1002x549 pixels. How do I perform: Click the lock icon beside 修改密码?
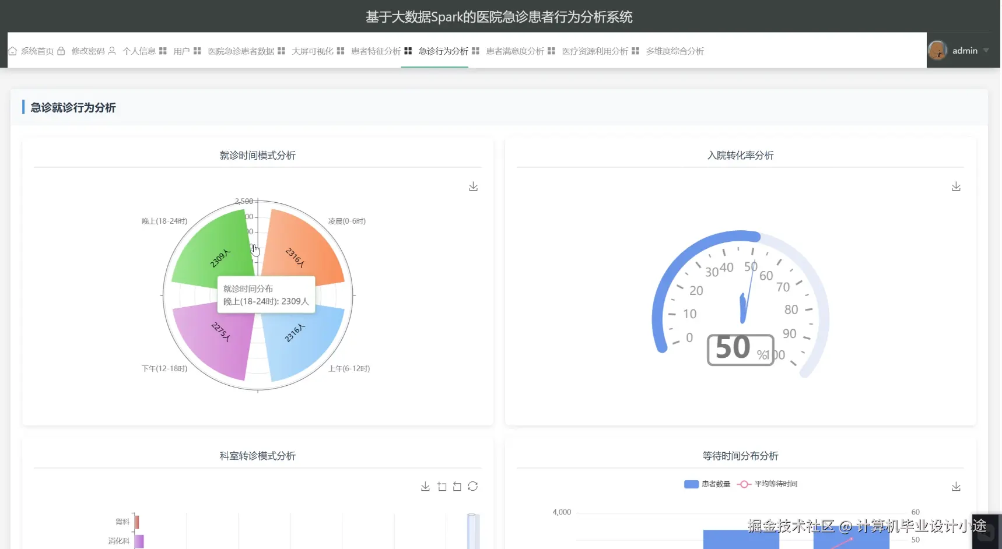pyautogui.click(x=61, y=51)
